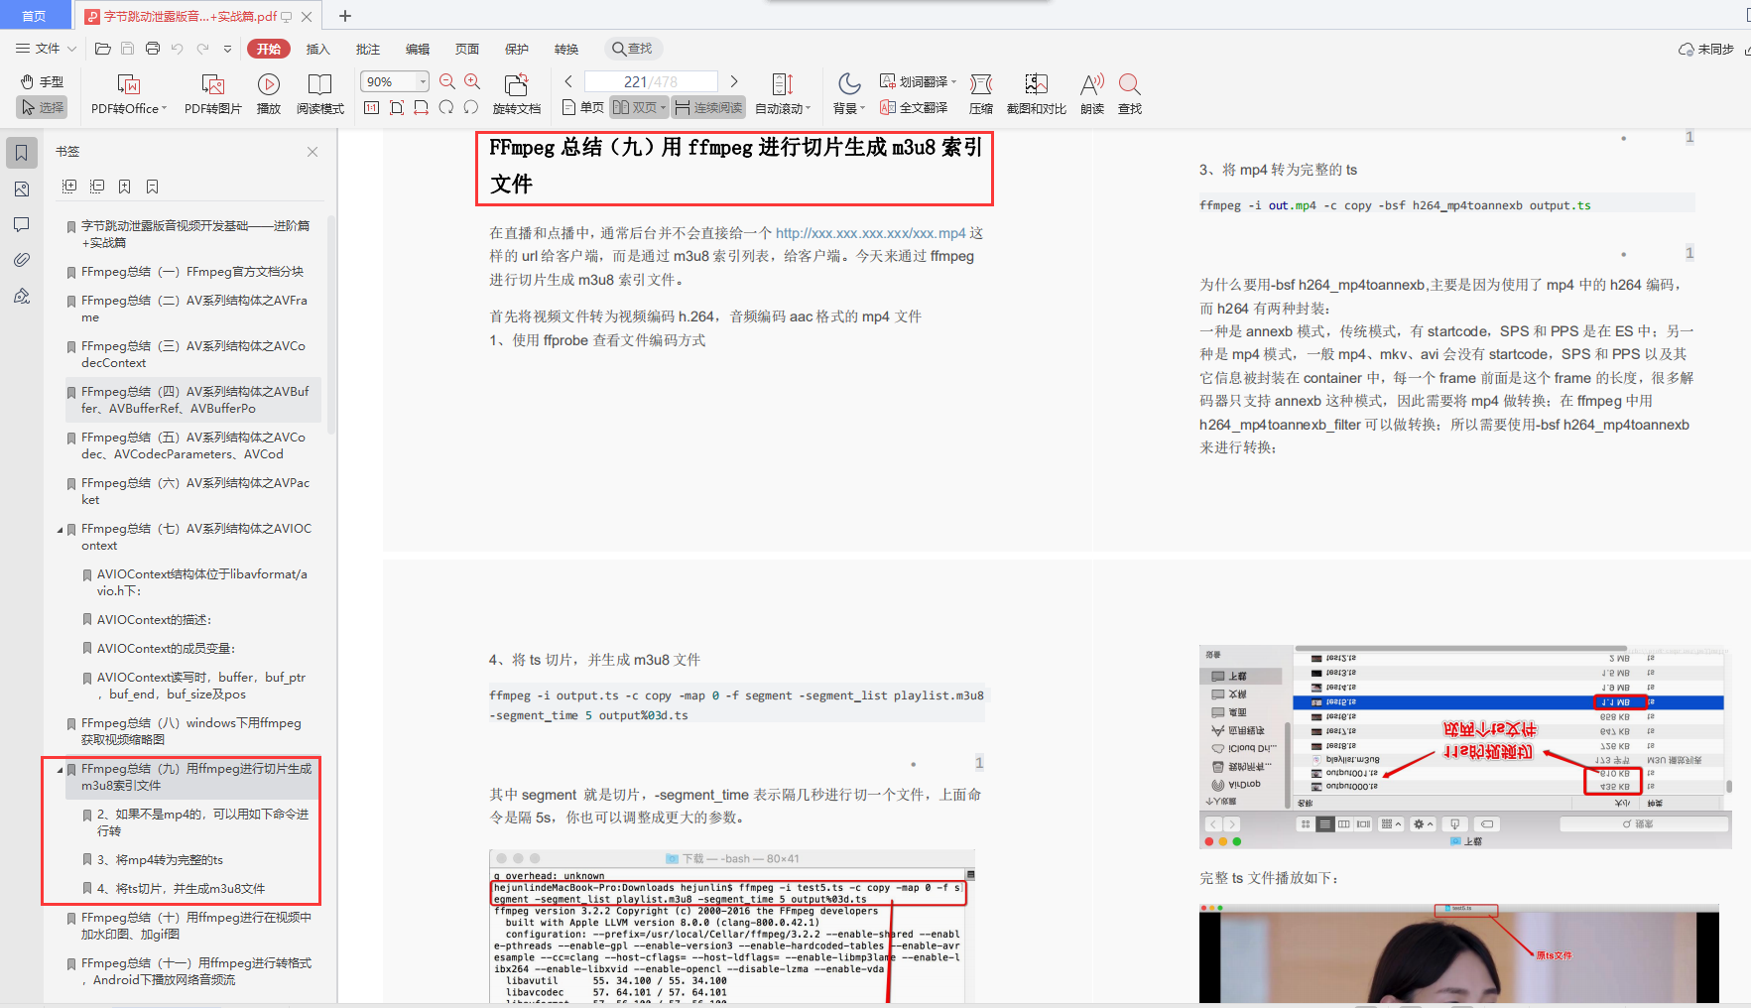1751x1008 pixels.
Task: Switch to 单页 single page view
Action: pos(582,107)
